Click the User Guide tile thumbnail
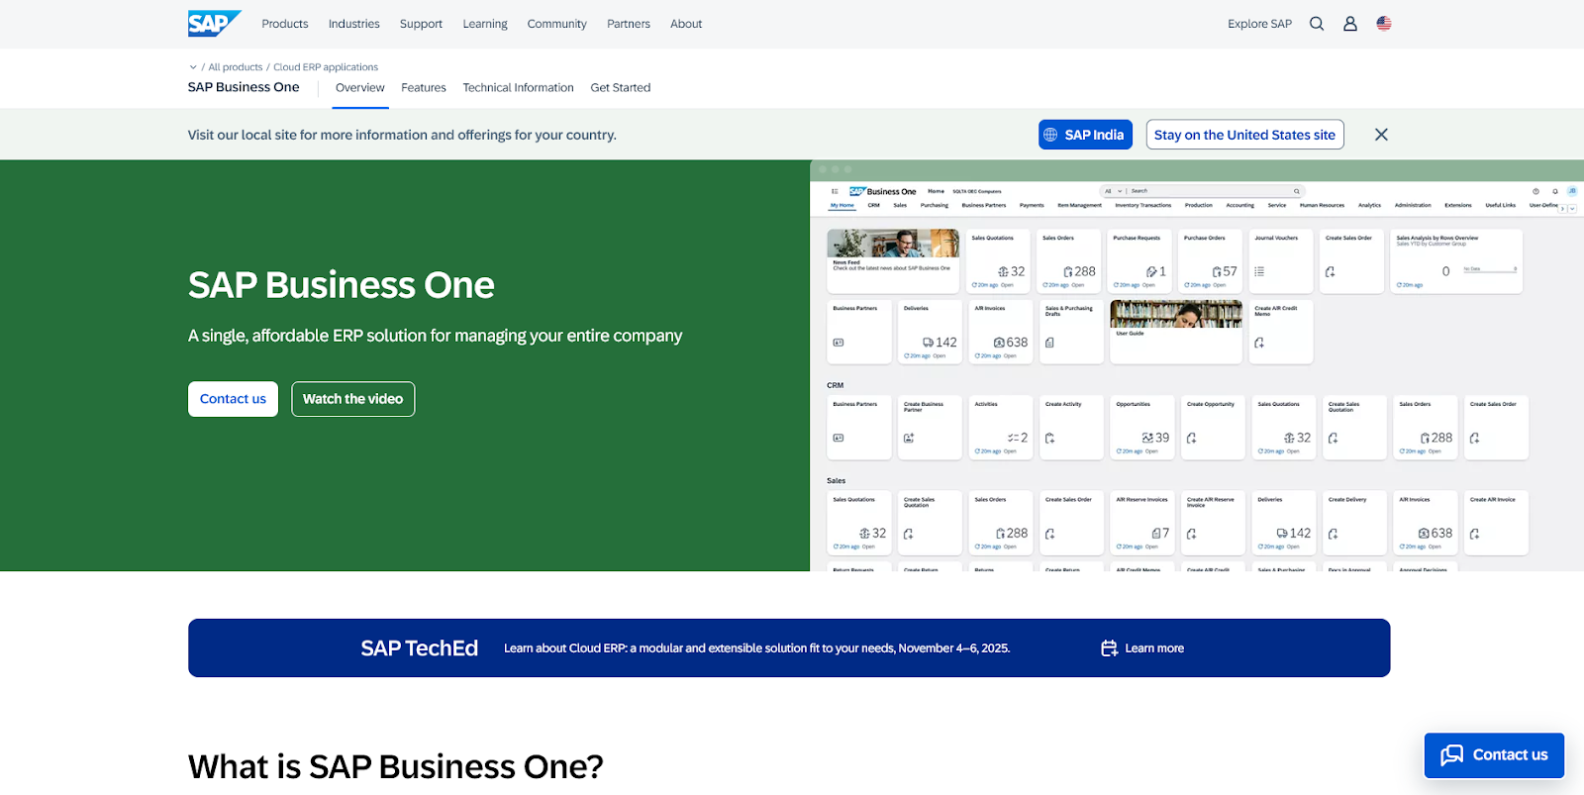The image size is (1584, 795). coord(1176,314)
